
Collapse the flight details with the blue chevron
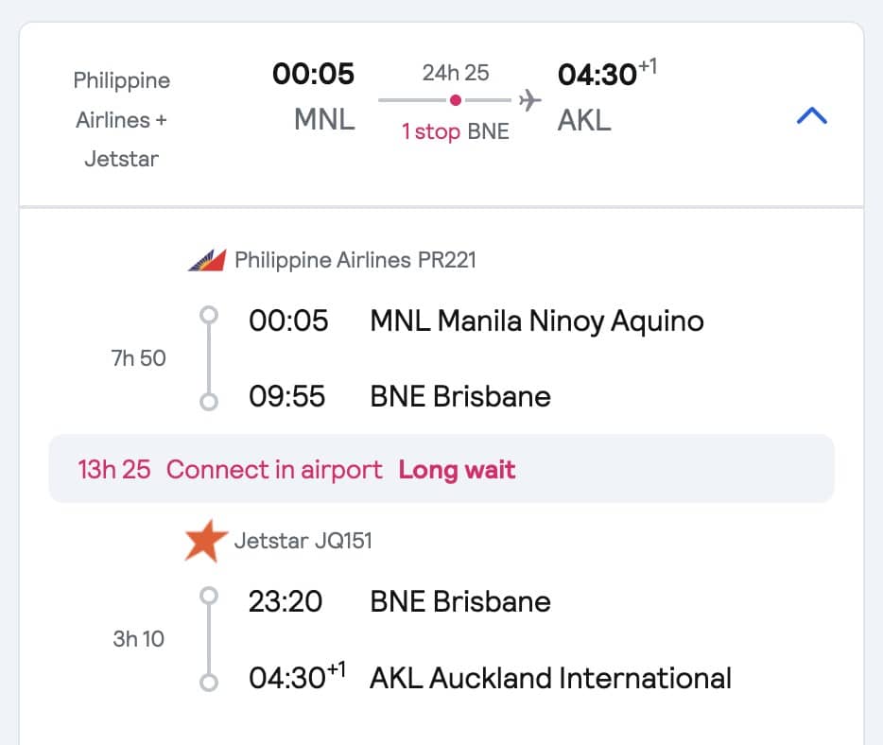coord(811,113)
